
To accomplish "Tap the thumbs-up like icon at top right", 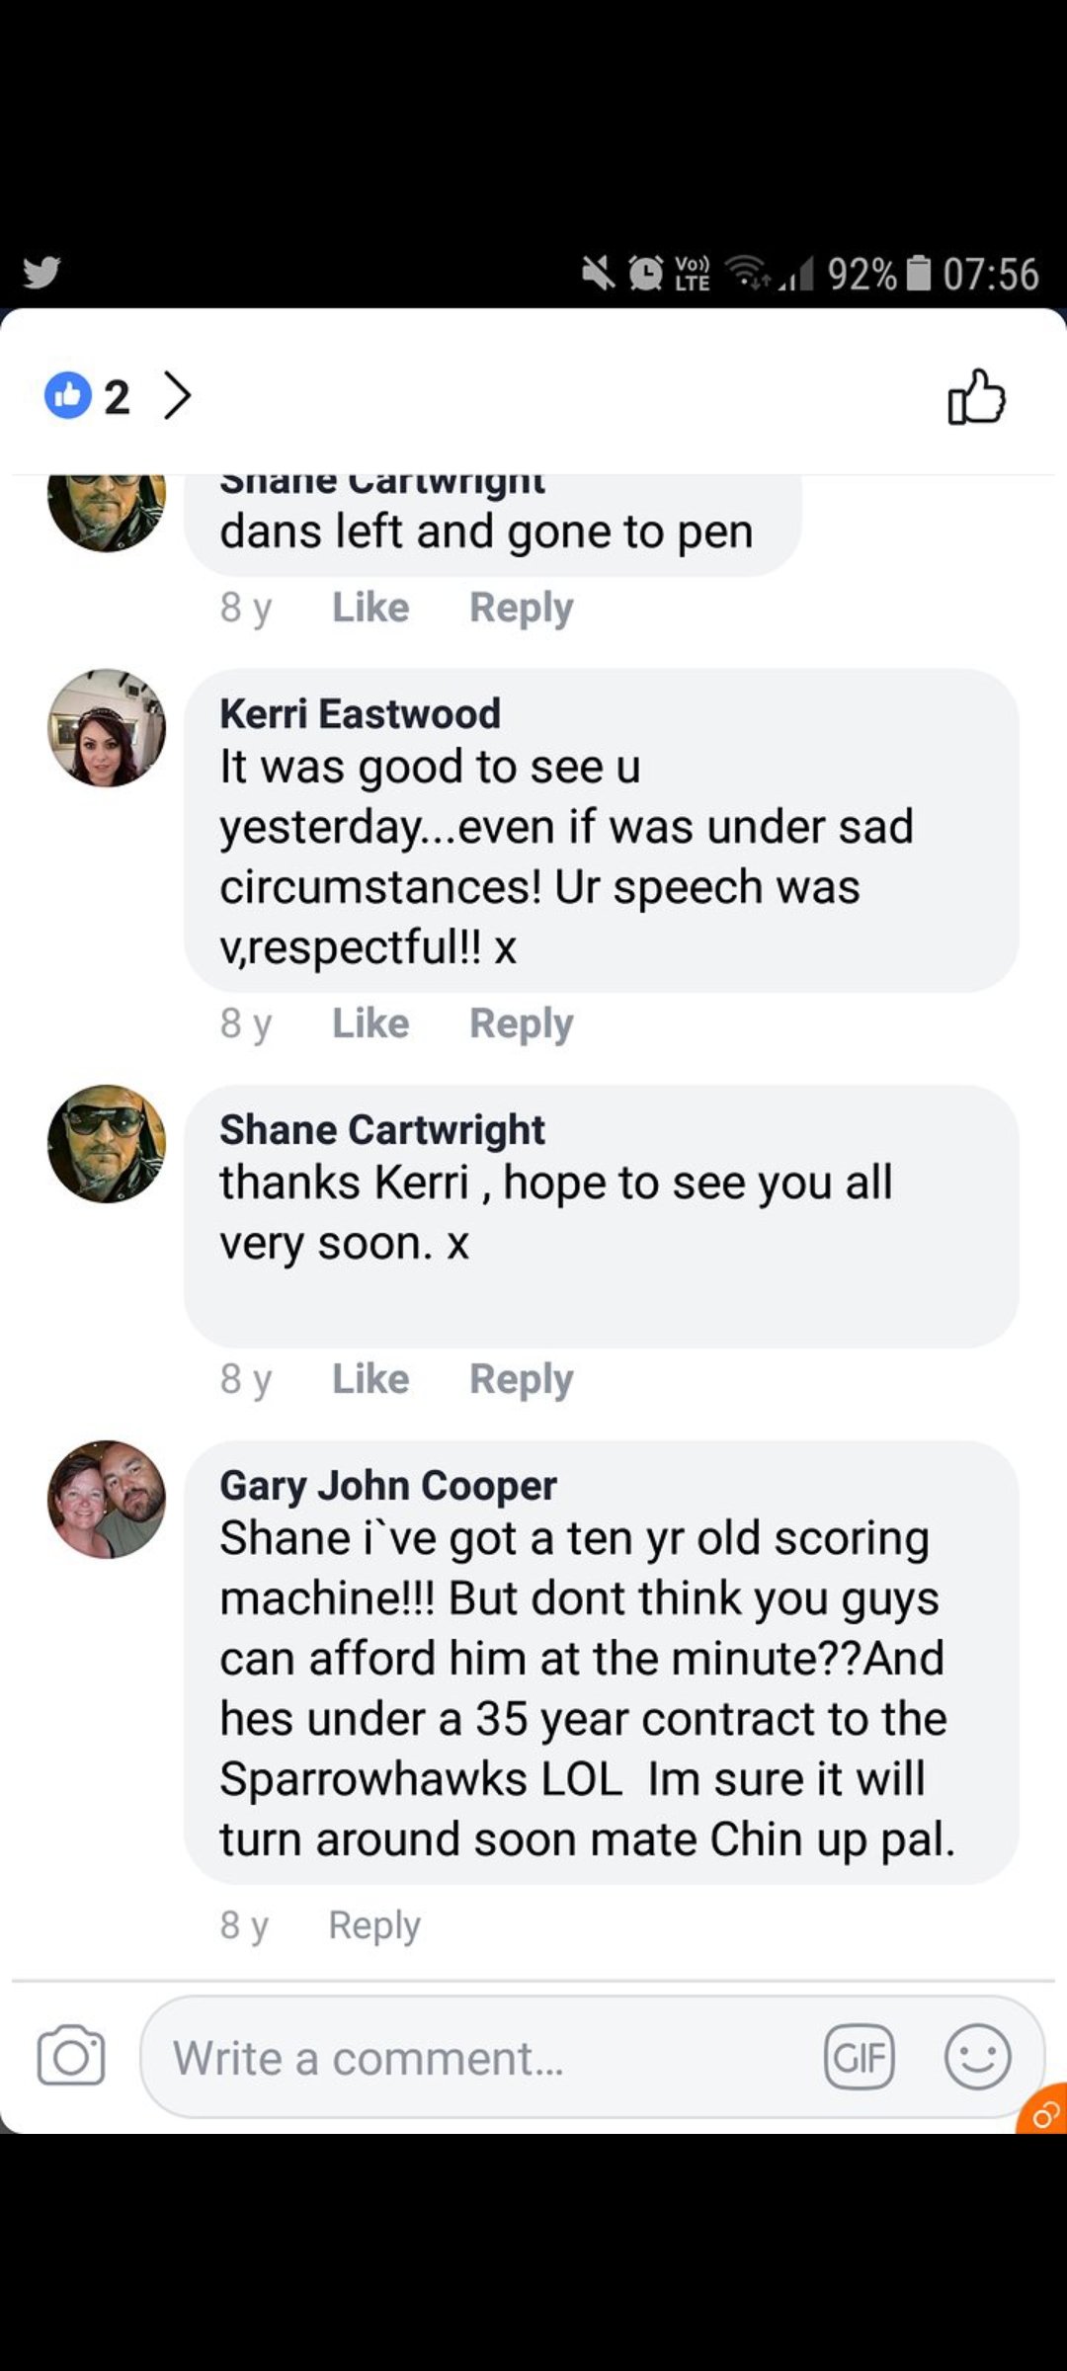I will (x=976, y=397).
